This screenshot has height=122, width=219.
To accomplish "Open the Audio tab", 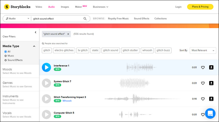I will point(51,7).
